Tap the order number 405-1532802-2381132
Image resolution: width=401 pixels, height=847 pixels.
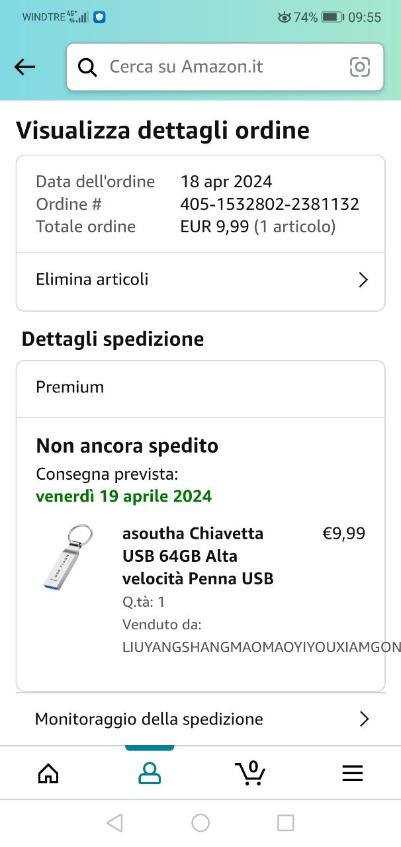269,204
